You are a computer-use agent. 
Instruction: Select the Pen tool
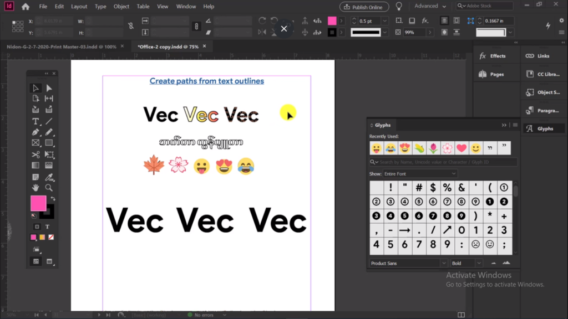pyautogui.click(x=35, y=132)
